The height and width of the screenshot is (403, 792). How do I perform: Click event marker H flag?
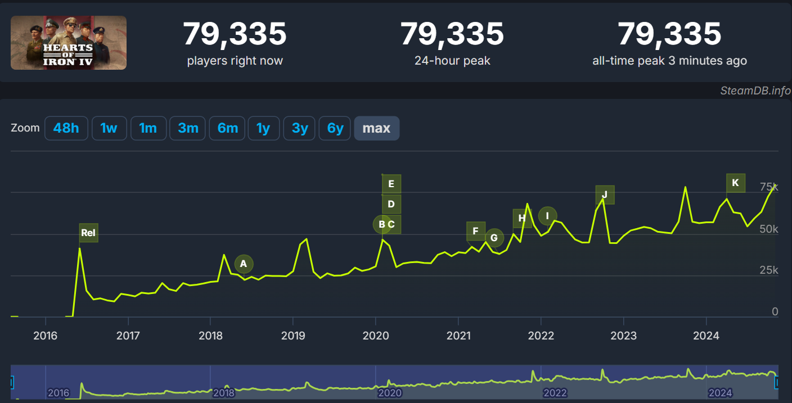(x=522, y=218)
